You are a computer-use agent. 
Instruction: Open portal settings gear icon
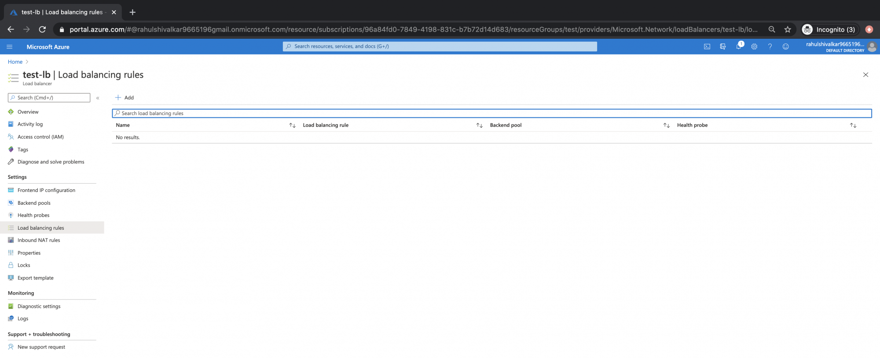754,47
